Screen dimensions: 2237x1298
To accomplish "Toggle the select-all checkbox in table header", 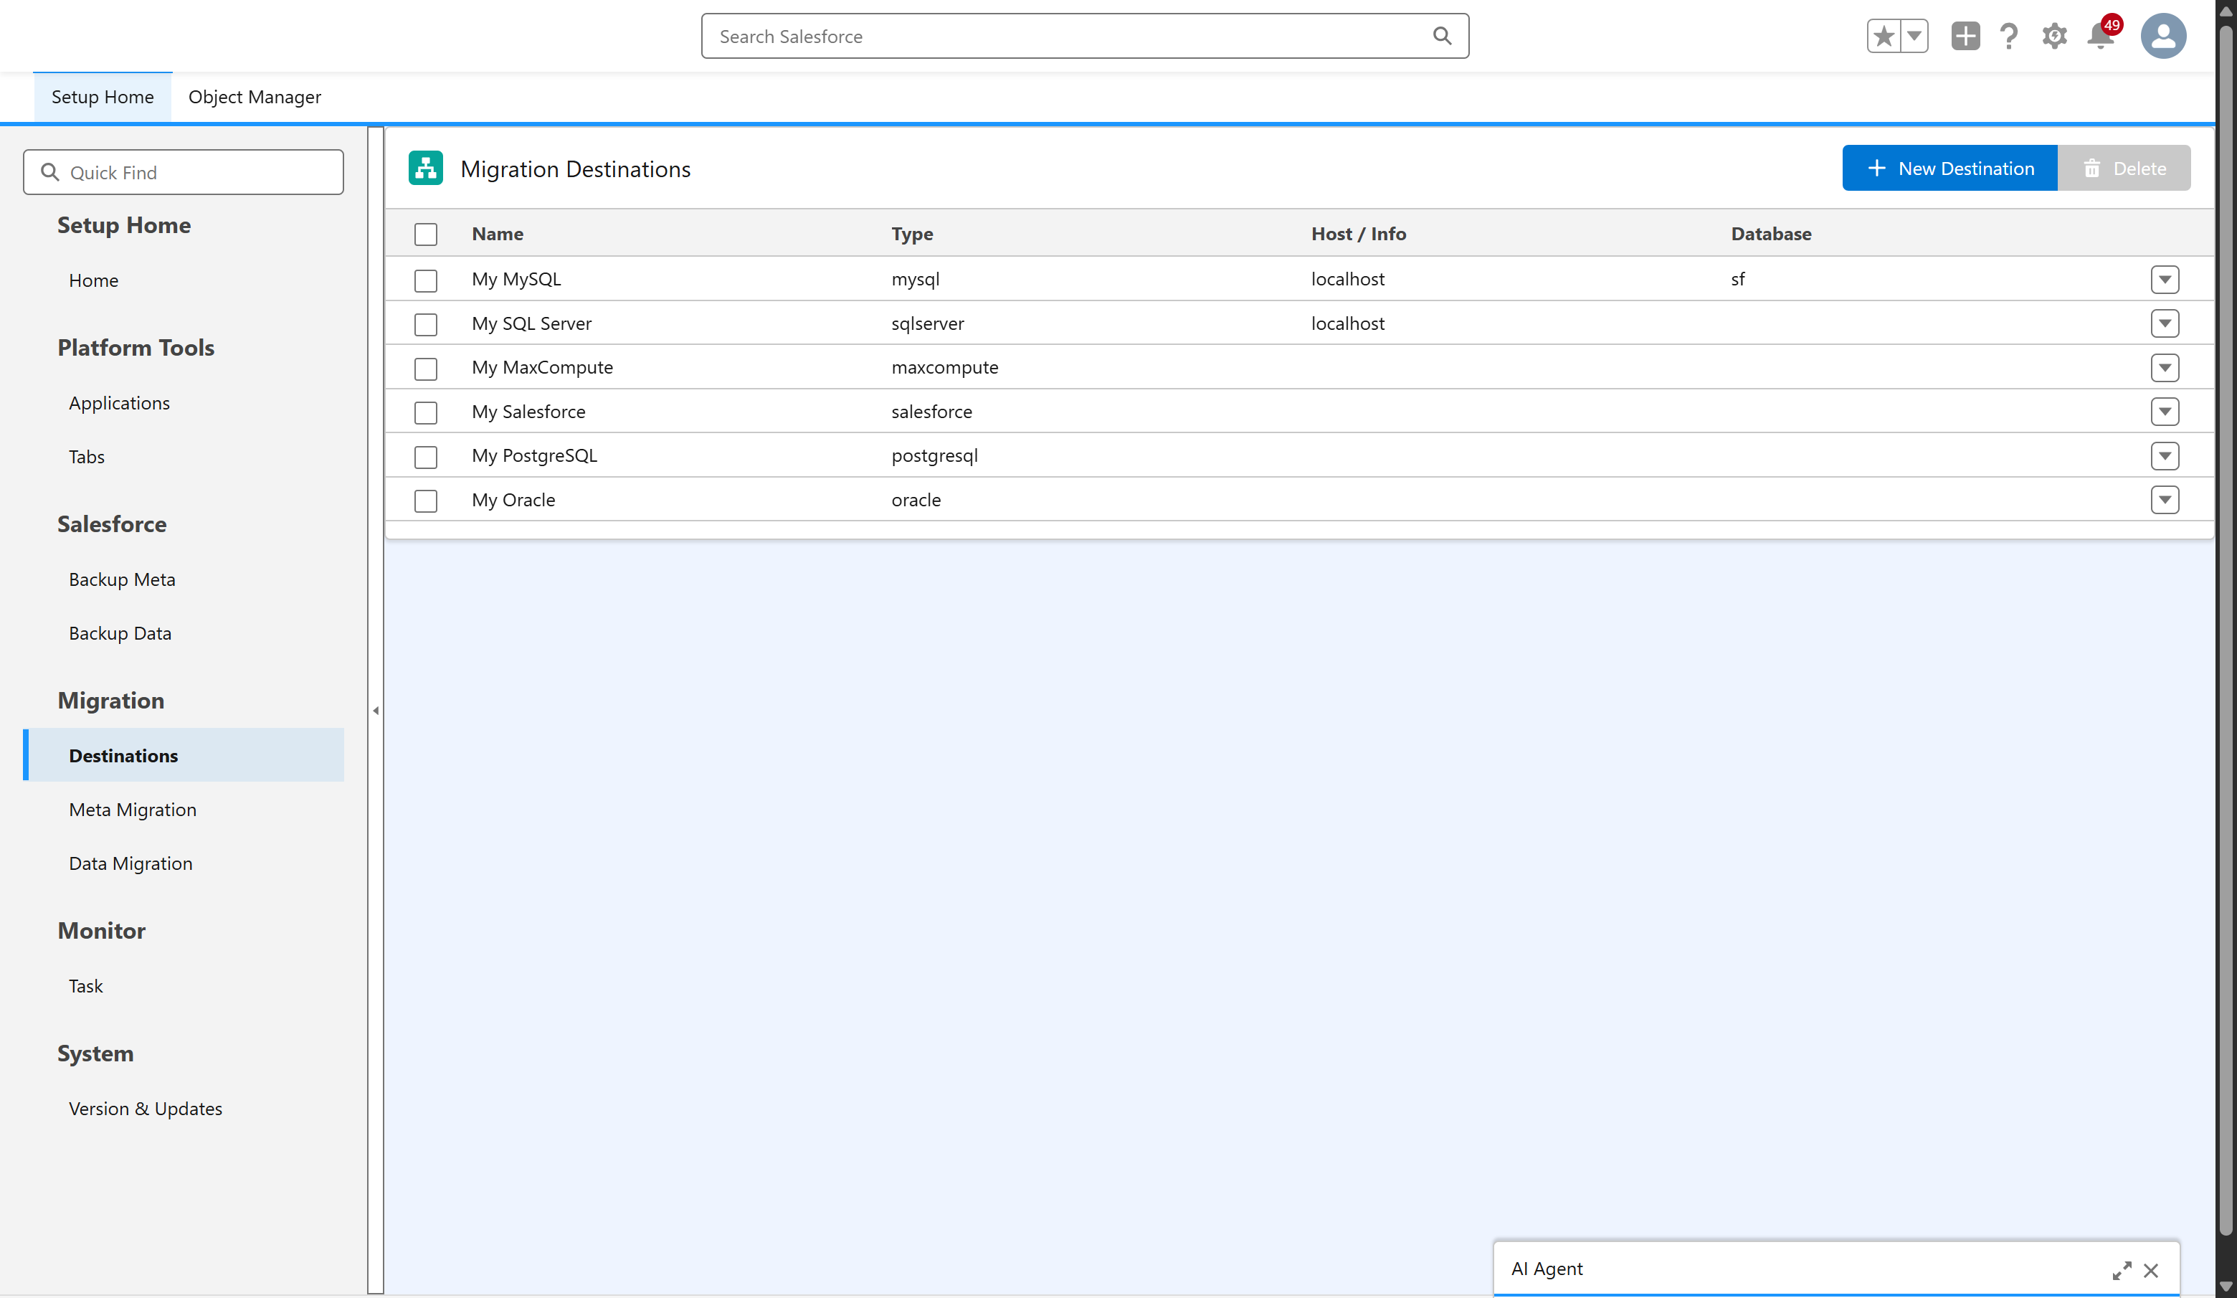I will 426,235.
